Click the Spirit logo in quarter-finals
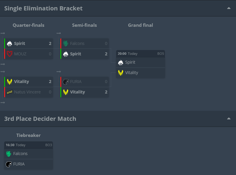 [x=10, y=43]
